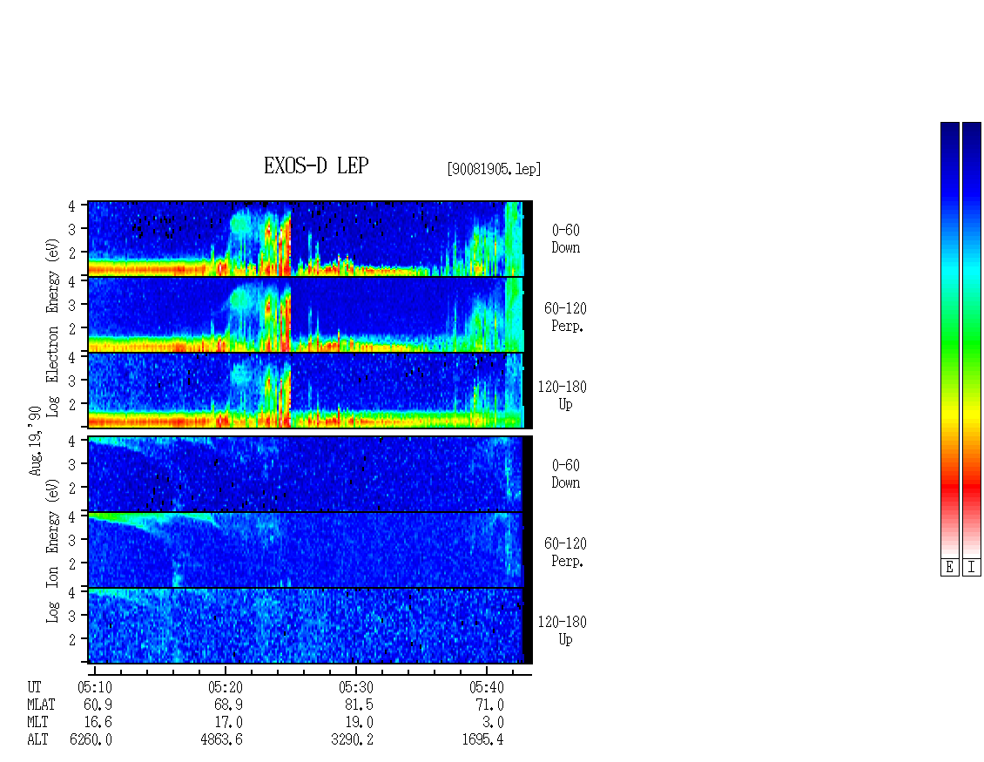Click the 60-120 Perp. label beside the electron panel
This screenshot has width=984, height=762.
click(x=565, y=317)
